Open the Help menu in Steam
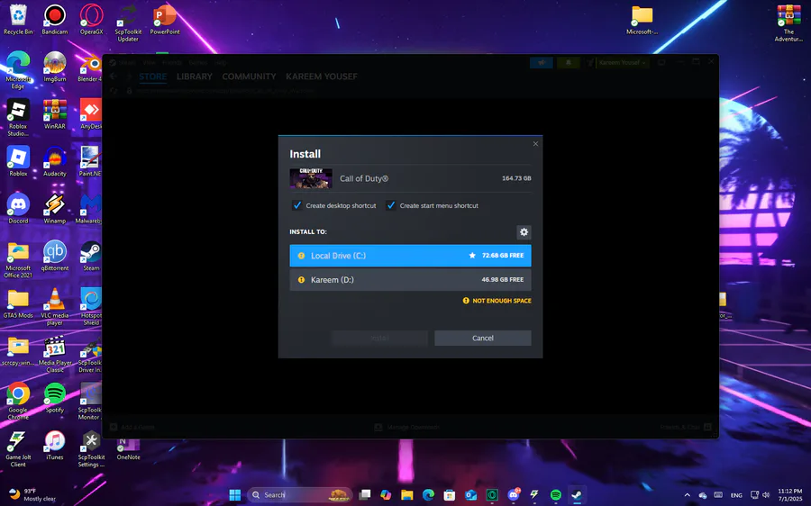This screenshot has height=506, width=811. coord(221,62)
